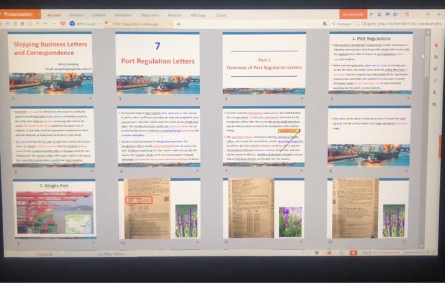The image size is (445, 283).
Task: Click the animation star icon below slide 1
Action: click(x=90, y=98)
